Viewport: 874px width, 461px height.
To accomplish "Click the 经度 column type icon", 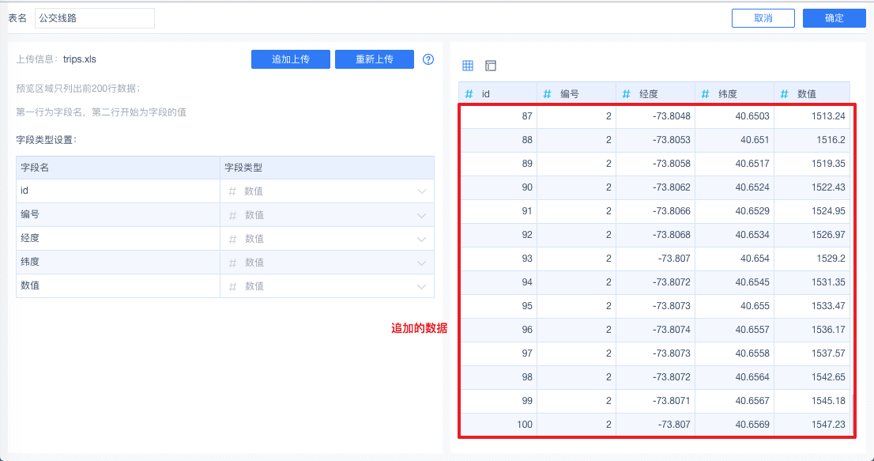I will tap(627, 94).
